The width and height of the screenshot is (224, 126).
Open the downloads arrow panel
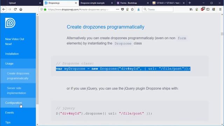[x=139, y=9]
